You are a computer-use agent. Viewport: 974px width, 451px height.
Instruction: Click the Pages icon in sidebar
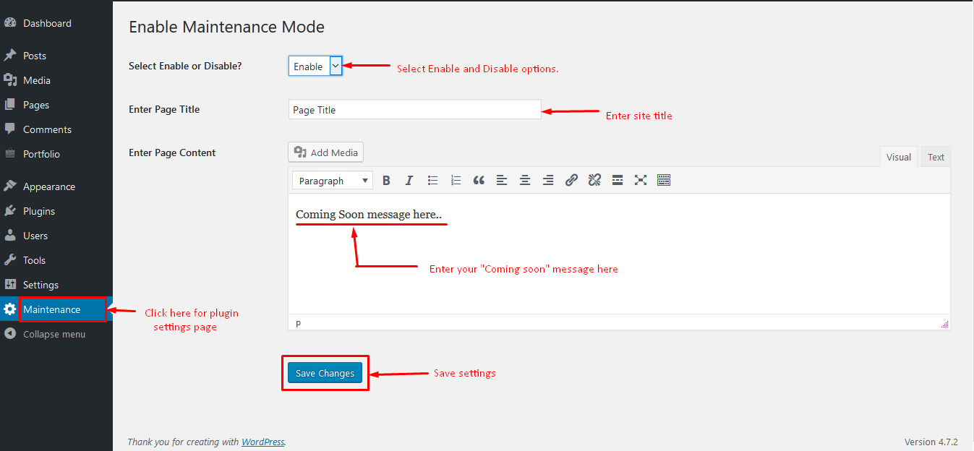point(10,105)
